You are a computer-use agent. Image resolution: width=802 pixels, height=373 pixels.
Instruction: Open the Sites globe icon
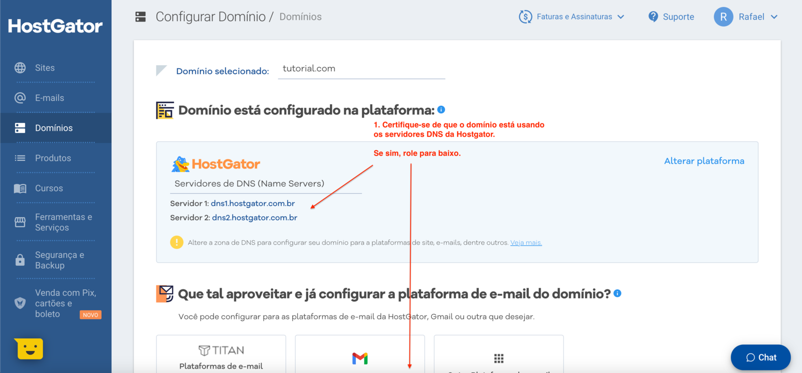[x=20, y=68]
